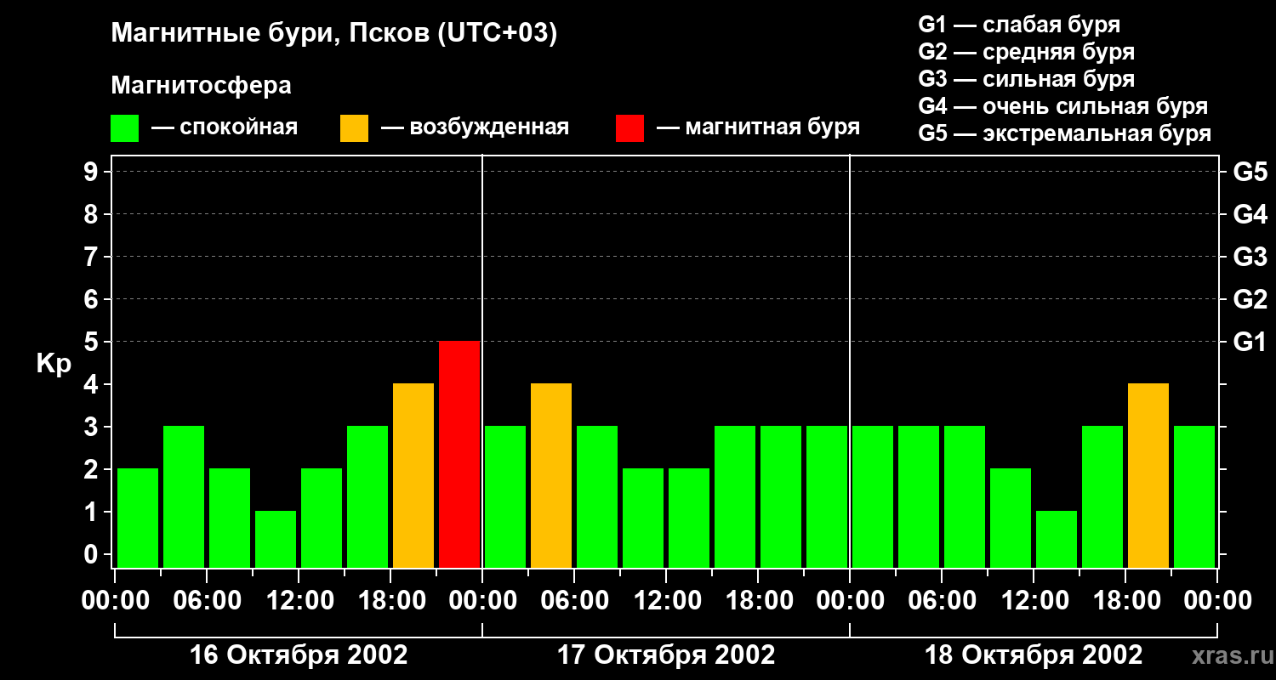
Task: Select the red Kp 5 storm bar
Action: click(x=459, y=455)
